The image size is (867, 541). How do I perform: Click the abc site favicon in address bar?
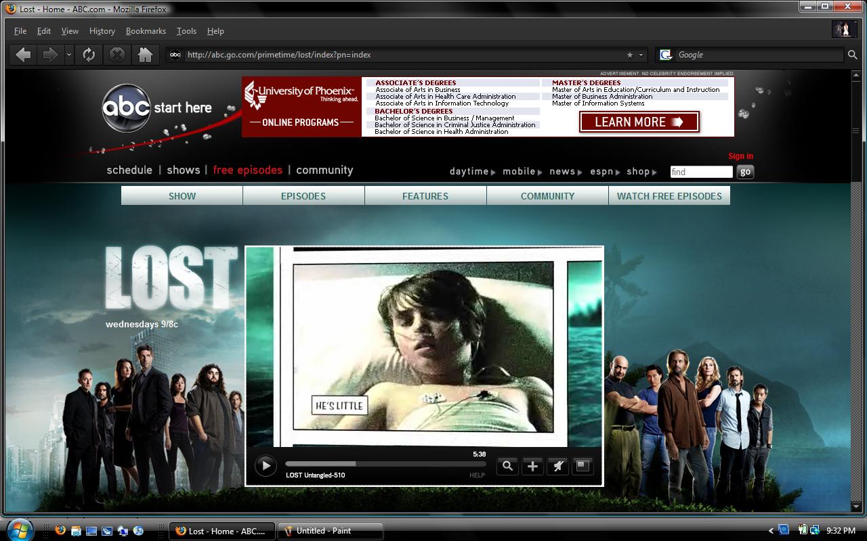pos(175,55)
